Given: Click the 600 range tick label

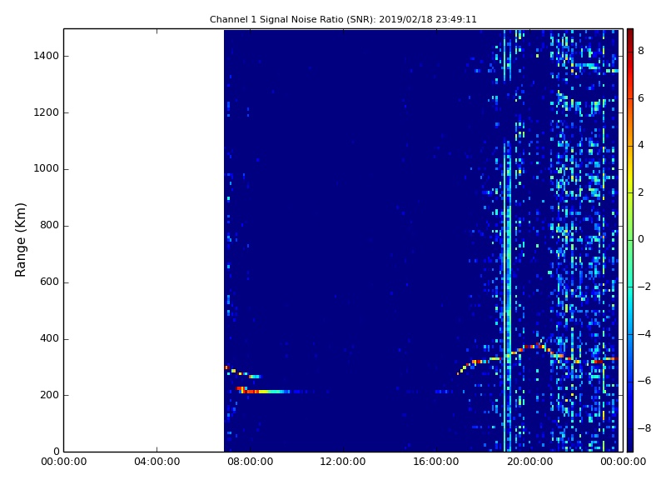Looking at the screenshot, I should pyautogui.click(x=49, y=282).
